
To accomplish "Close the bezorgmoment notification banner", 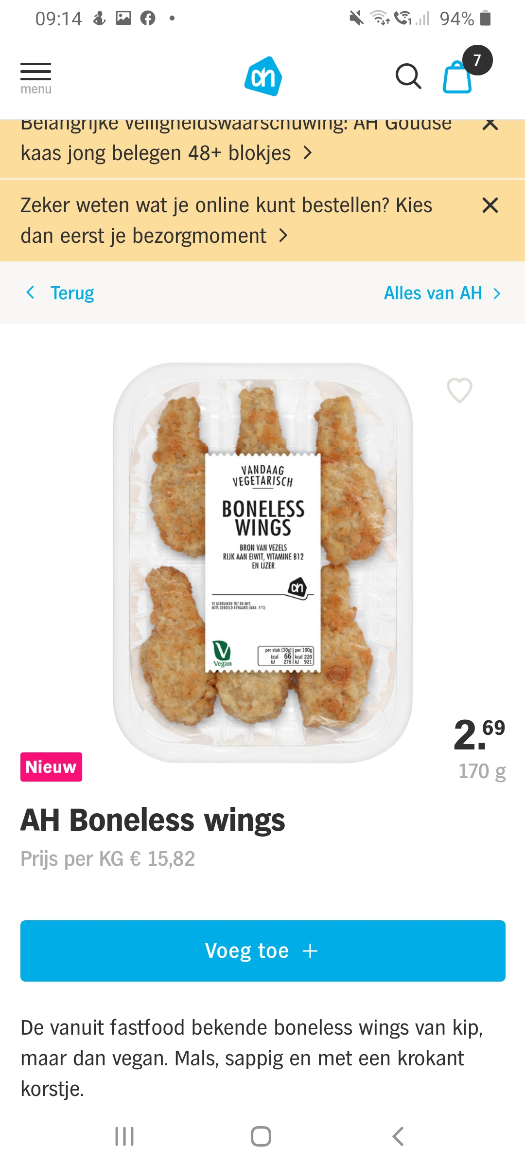I will [x=490, y=205].
